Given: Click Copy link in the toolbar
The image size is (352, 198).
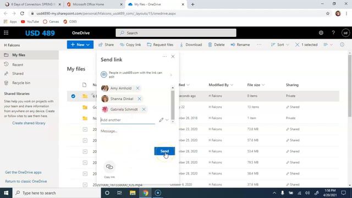Looking at the screenshot, I should (x=130, y=45).
